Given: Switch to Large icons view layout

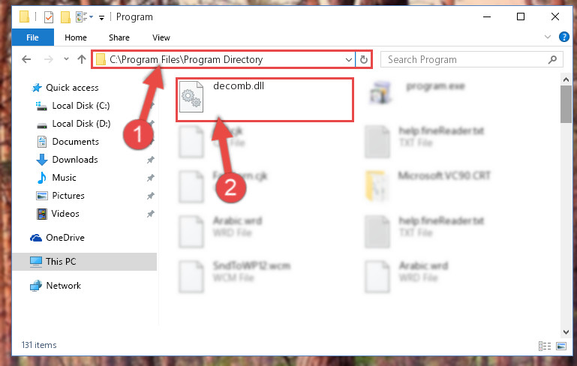Looking at the screenshot, I should click(x=561, y=346).
